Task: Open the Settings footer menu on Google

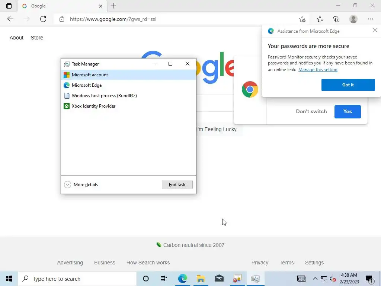Action: (314, 263)
